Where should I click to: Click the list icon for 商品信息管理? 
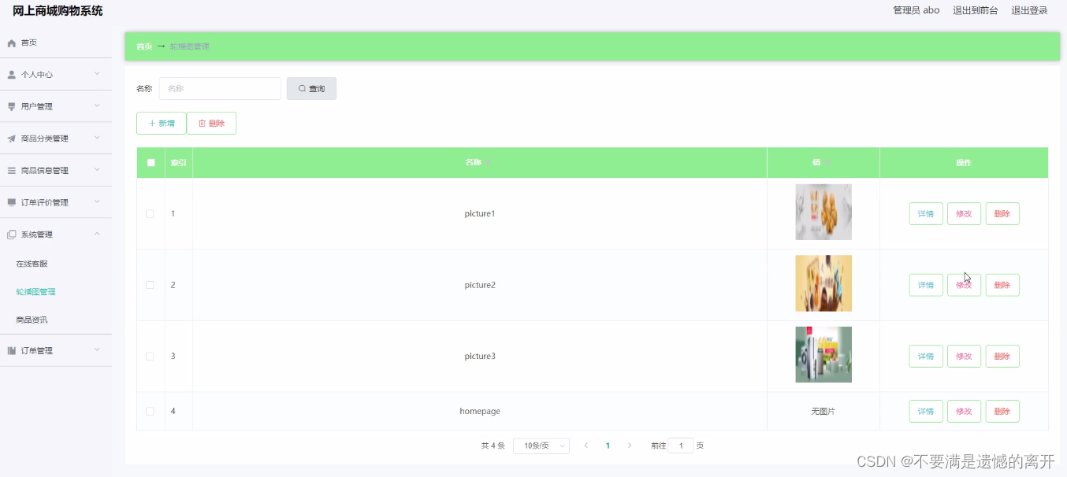click(x=11, y=171)
